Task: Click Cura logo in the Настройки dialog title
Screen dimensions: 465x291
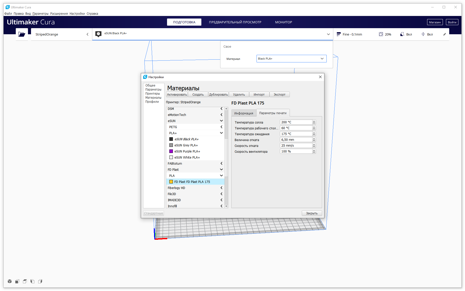Action: [145, 77]
